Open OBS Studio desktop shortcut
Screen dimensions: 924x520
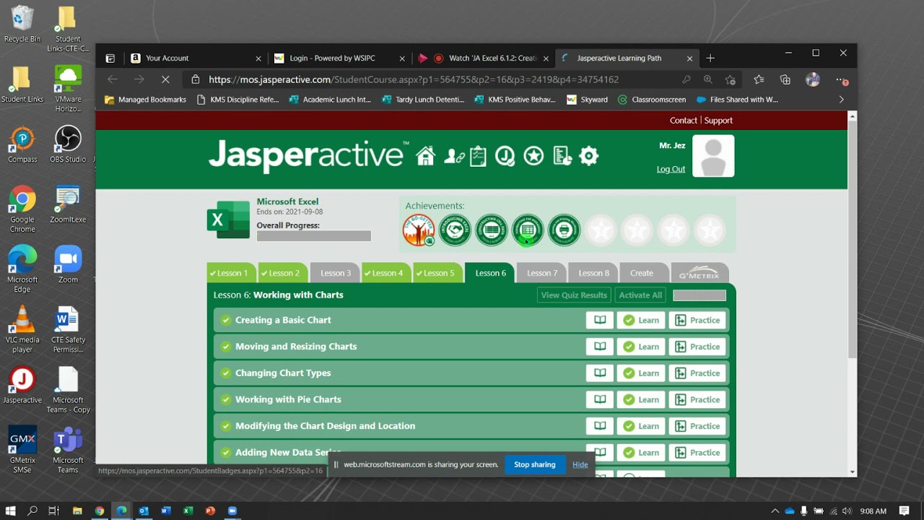68,143
